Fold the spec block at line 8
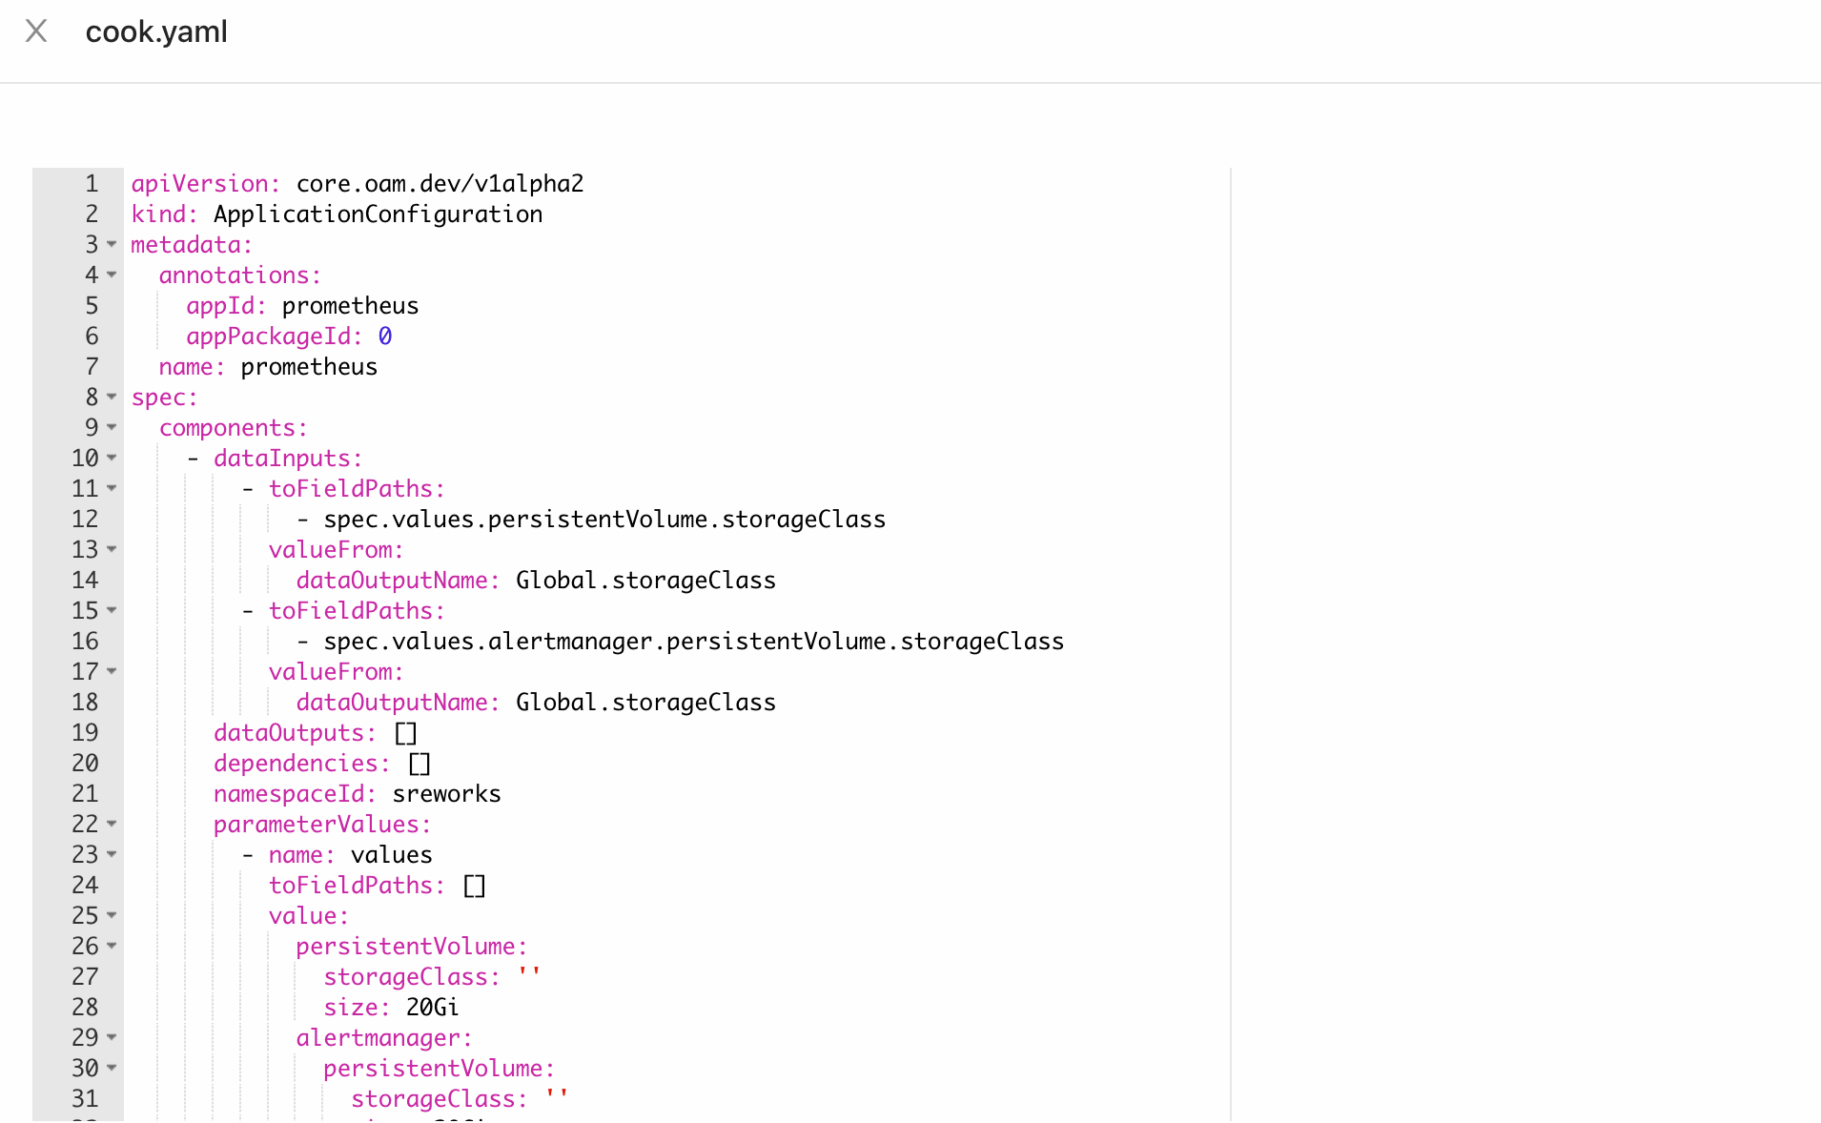Image resolution: width=1821 pixels, height=1123 pixels. (112, 398)
